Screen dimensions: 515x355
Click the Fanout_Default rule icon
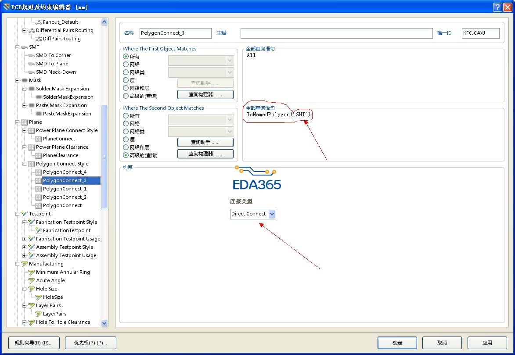pyautogui.click(x=39, y=22)
